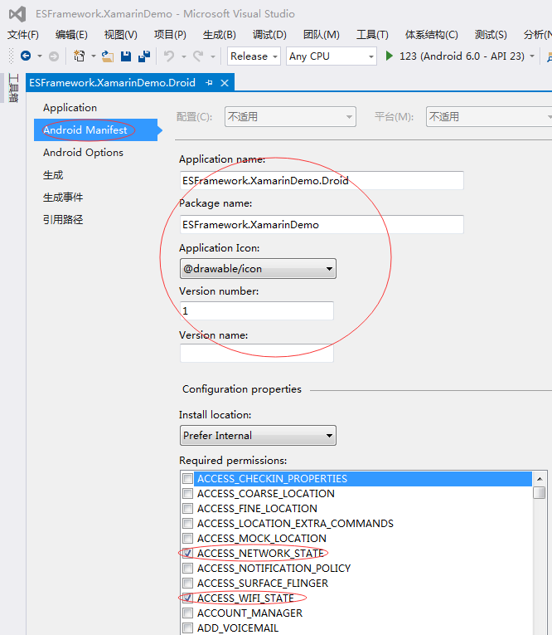Click the Save icon in toolbar
The image size is (552, 635).
pos(126,56)
